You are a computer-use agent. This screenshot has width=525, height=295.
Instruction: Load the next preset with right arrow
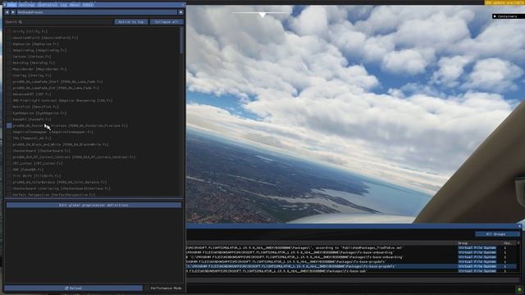coord(13,12)
